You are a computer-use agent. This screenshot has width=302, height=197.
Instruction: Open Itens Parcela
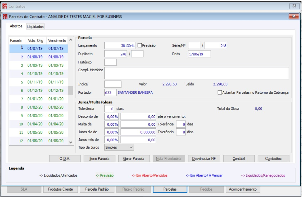[x=99, y=159]
